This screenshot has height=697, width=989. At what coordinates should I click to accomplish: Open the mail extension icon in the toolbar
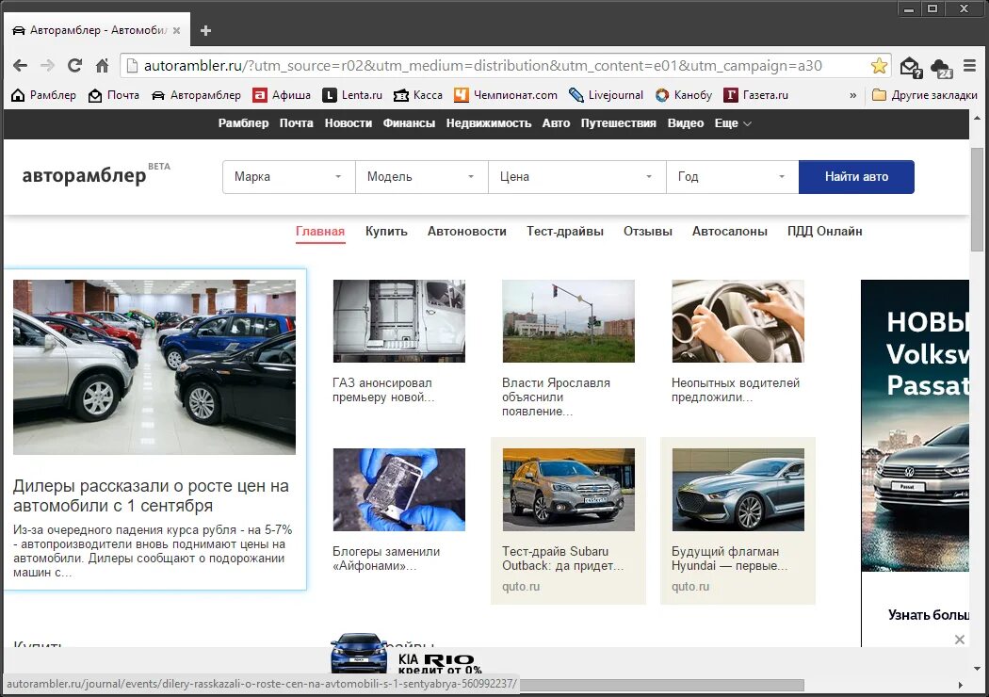coord(911,67)
